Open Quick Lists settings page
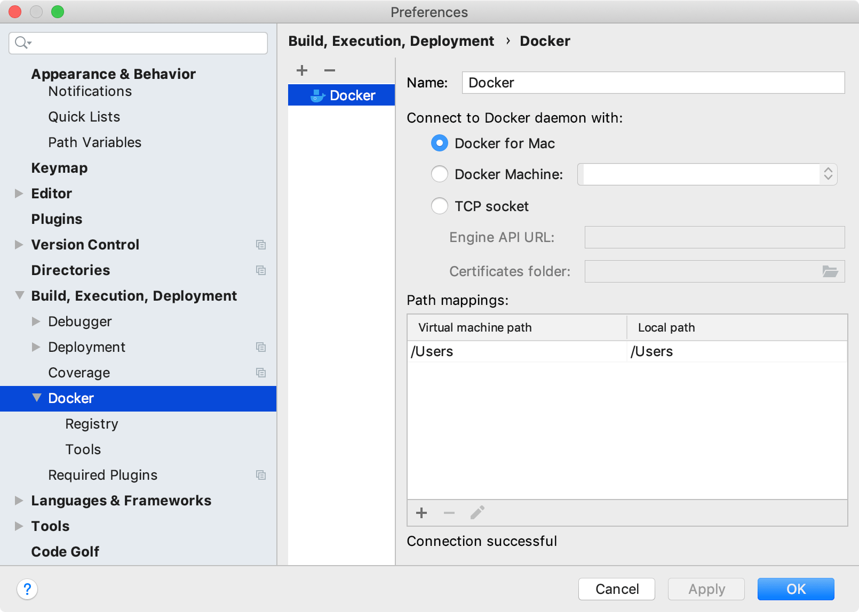 84,117
